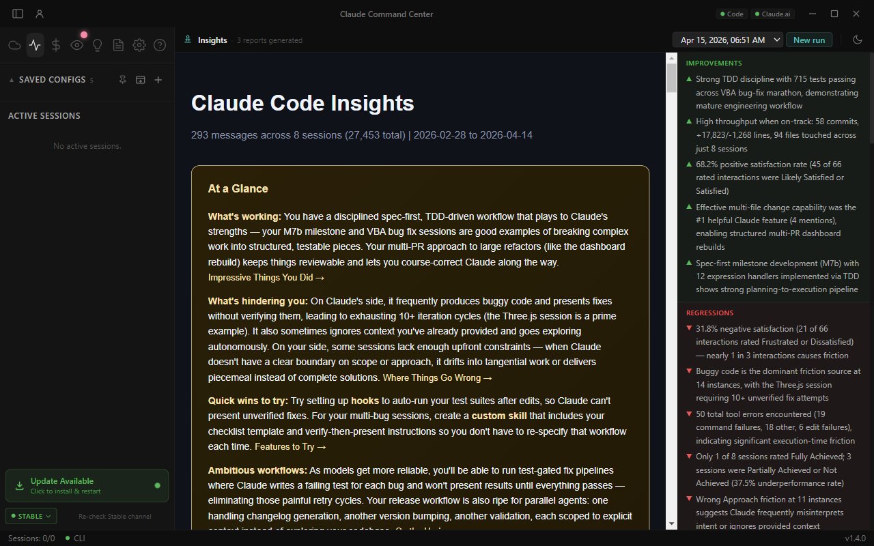Image resolution: width=874 pixels, height=546 pixels.
Task: Open Impressive Things You Did link
Action: click(x=266, y=277)
